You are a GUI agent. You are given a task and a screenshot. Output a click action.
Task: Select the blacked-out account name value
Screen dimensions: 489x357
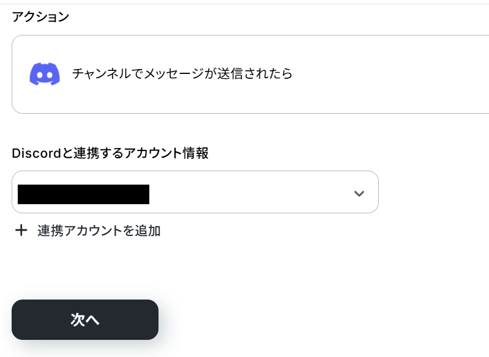[x=84, y=194]
